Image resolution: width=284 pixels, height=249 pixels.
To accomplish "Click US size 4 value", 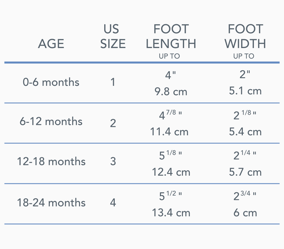I will pos(113,203).
